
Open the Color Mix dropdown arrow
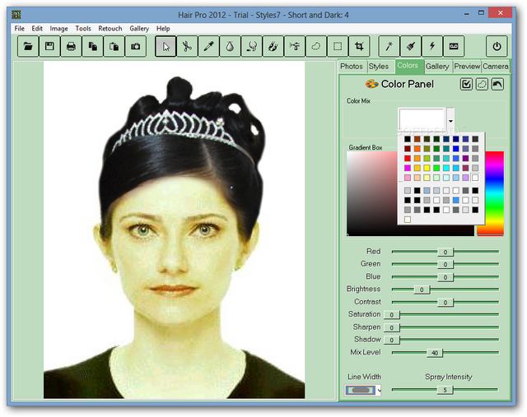[x=450, y=121]
